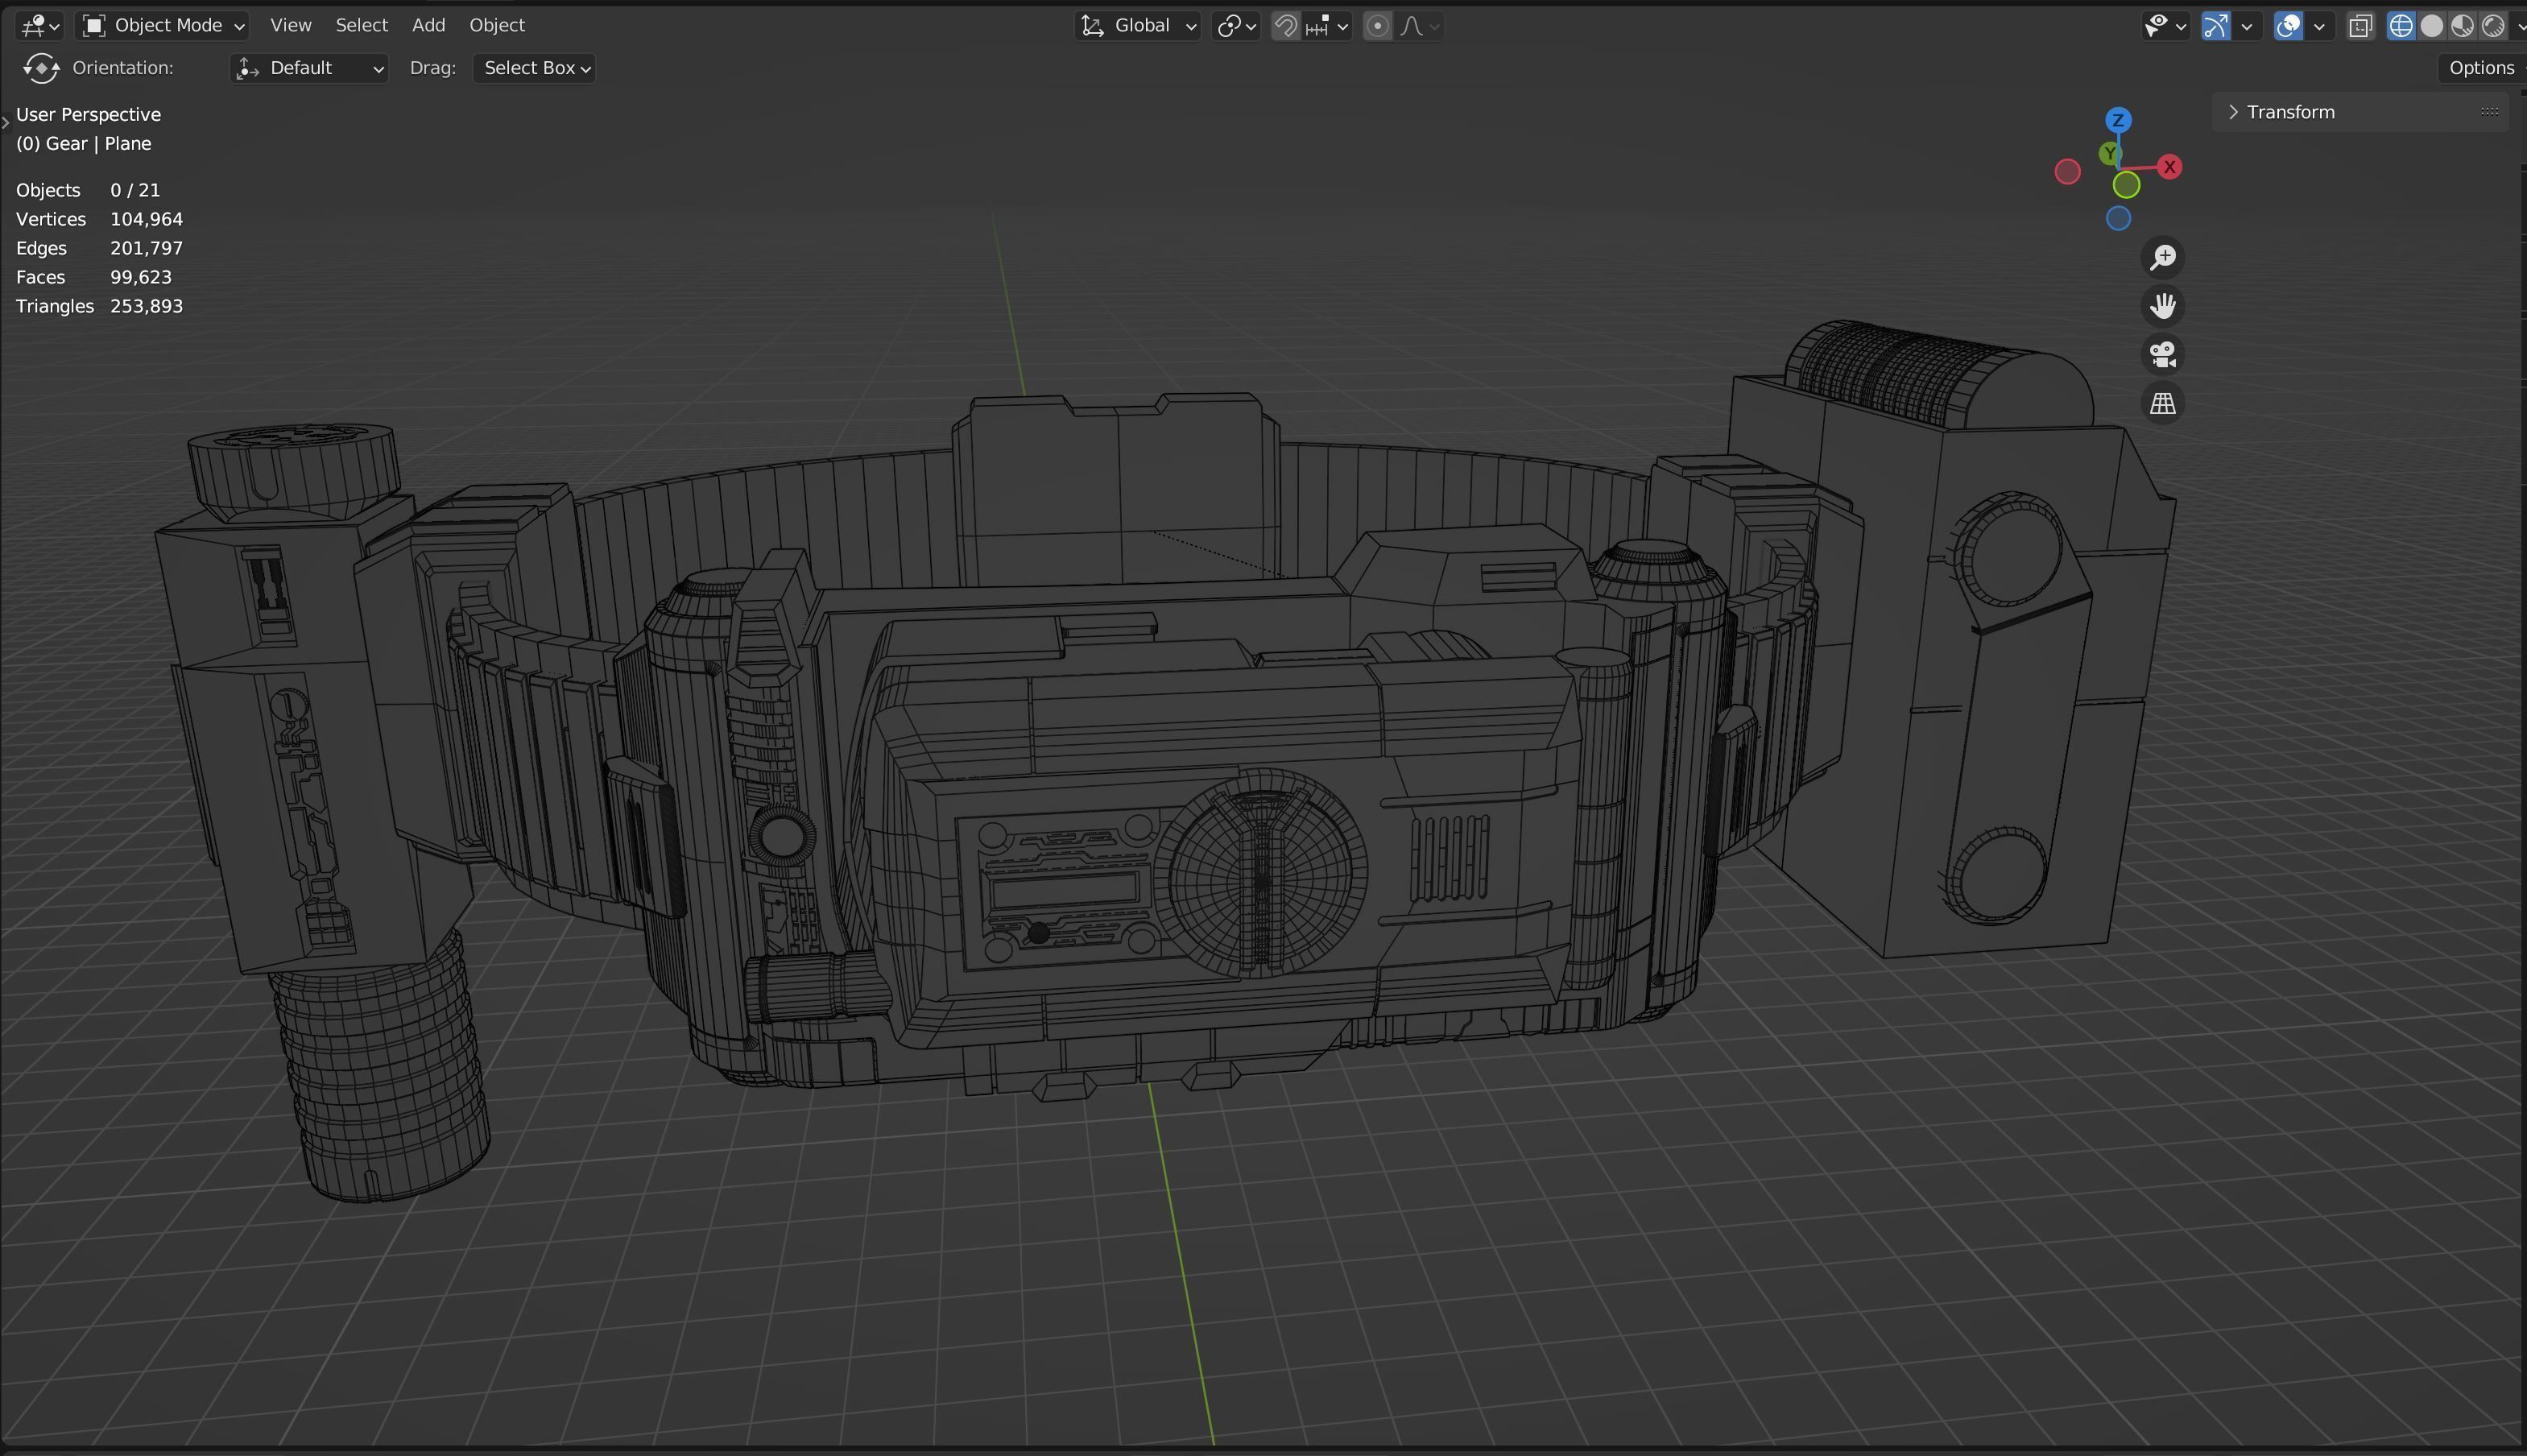Image resolution: width=2527 pixels, height=1456 pixels.
Task: Open the Object Mode dropdown
Action: click(x=164, y=26)
